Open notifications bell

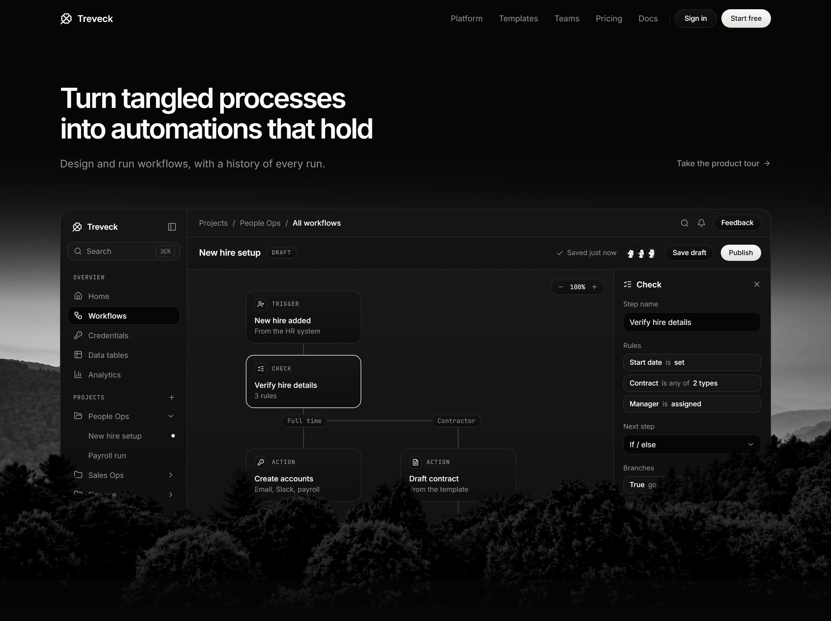[x=701, y=223]
